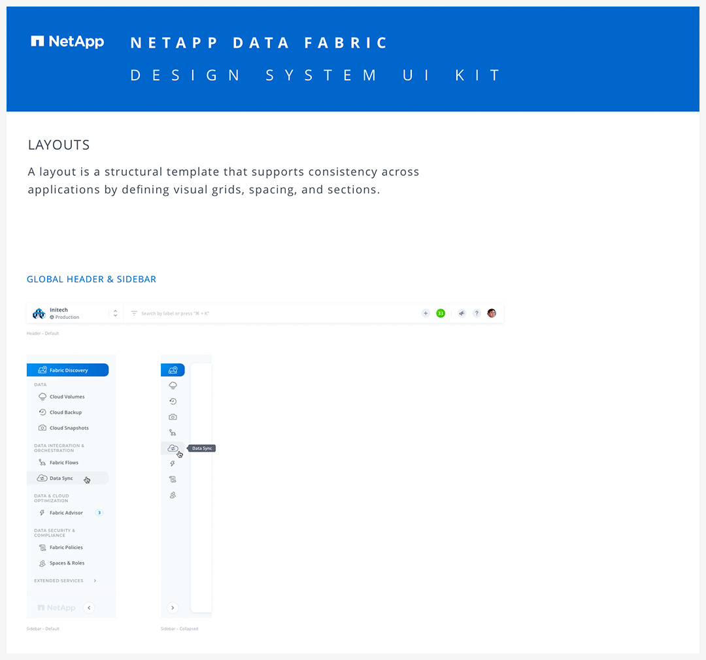Click the Header – Default caption

tap(42, 334)
